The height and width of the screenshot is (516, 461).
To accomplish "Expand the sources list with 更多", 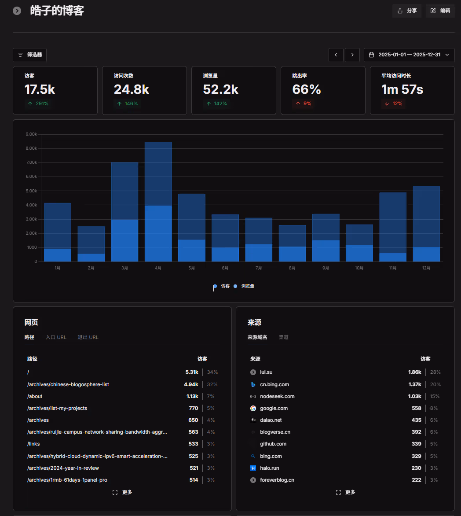I will pos(345,492).
